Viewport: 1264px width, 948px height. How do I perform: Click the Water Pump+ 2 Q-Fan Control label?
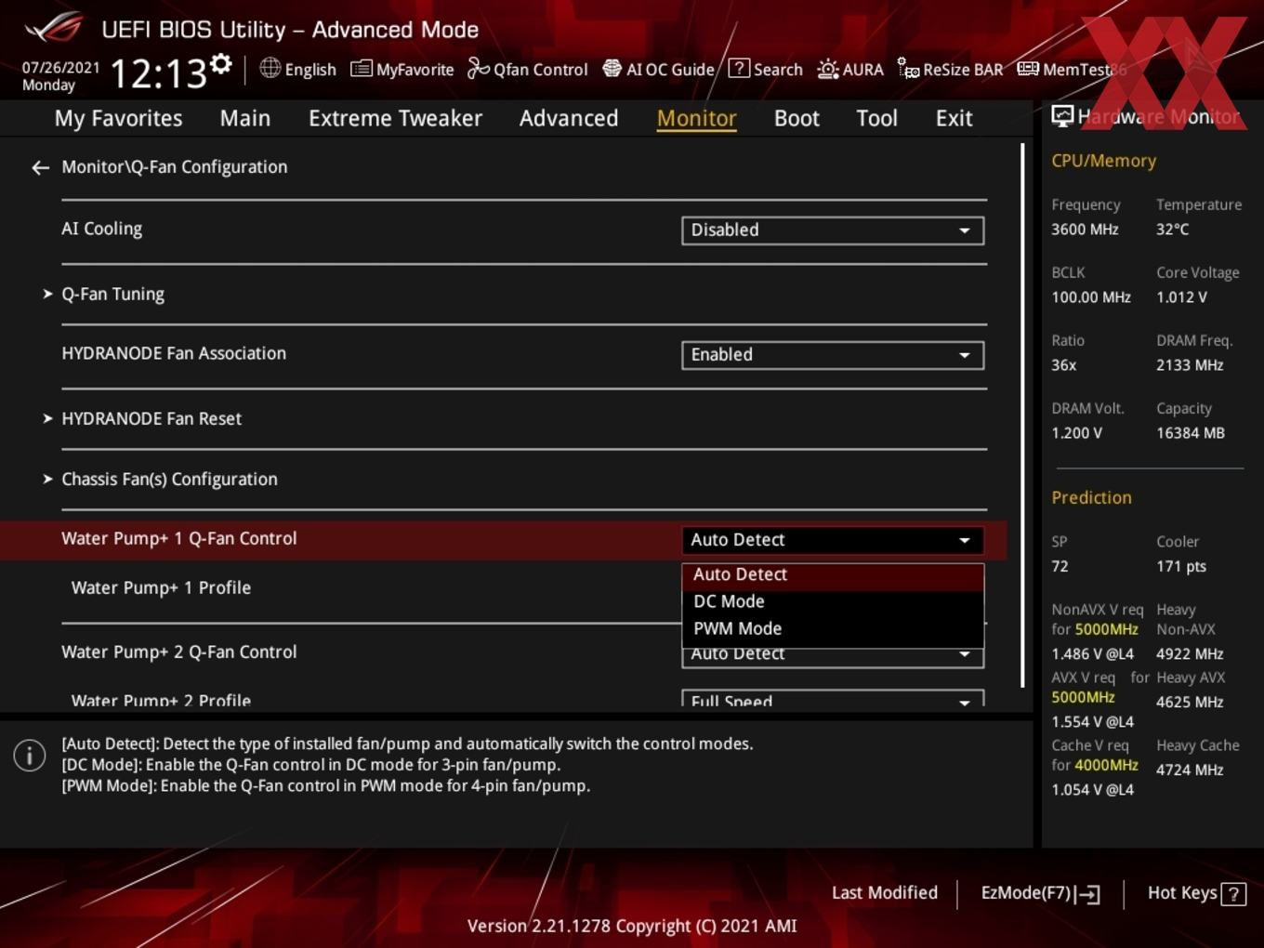[179, 652]
